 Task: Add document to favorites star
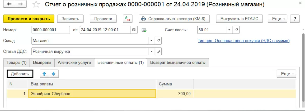[36, 5]
